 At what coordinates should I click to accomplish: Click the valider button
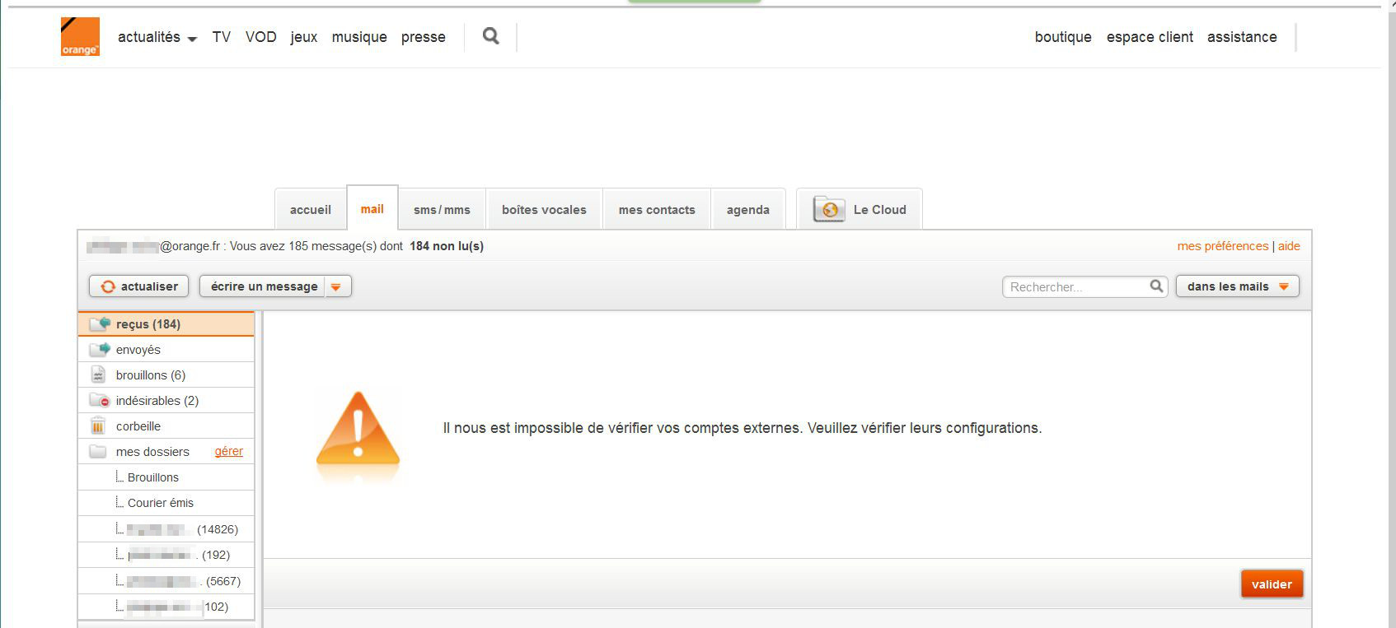(x=1272, y=584)
